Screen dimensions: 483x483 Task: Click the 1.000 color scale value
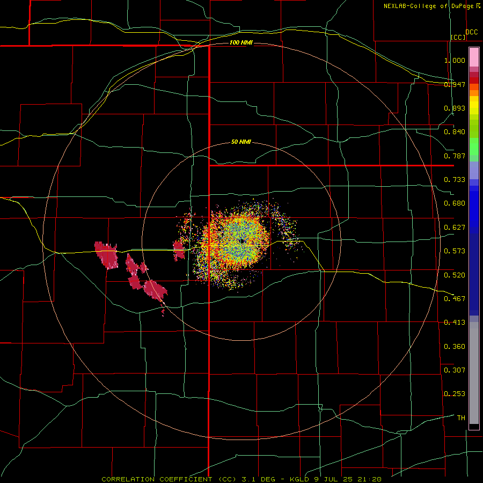pos(455,60)
